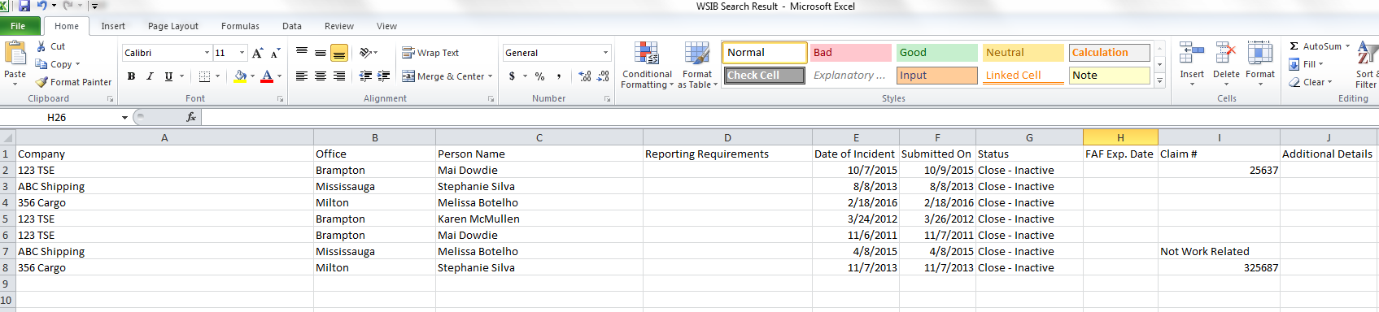Align text left in the cell
Image resolution: width=1379 pixels, height=312 pixels.
pos(302,76)
